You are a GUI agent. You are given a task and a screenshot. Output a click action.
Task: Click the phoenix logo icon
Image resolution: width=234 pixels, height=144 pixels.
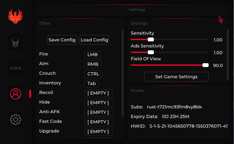15,17
